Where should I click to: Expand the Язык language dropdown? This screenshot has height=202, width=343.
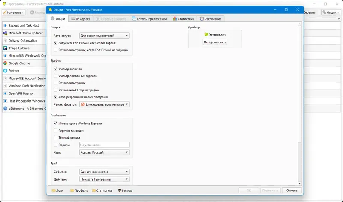click(104, 152)
